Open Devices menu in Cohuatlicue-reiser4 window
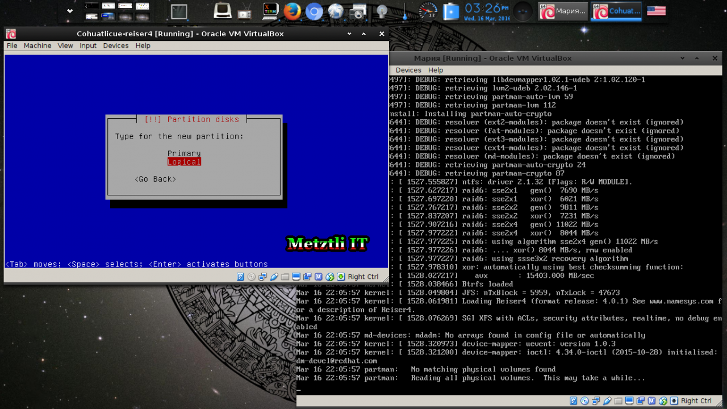 (x=116, y=45)
